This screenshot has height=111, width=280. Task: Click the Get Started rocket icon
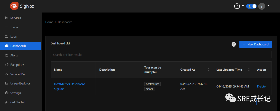(7, 102)
